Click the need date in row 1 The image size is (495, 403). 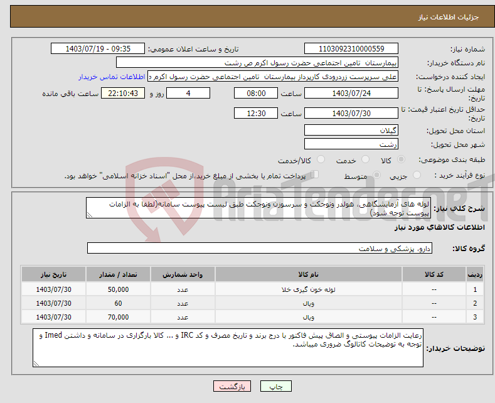(x=54, y=289)
